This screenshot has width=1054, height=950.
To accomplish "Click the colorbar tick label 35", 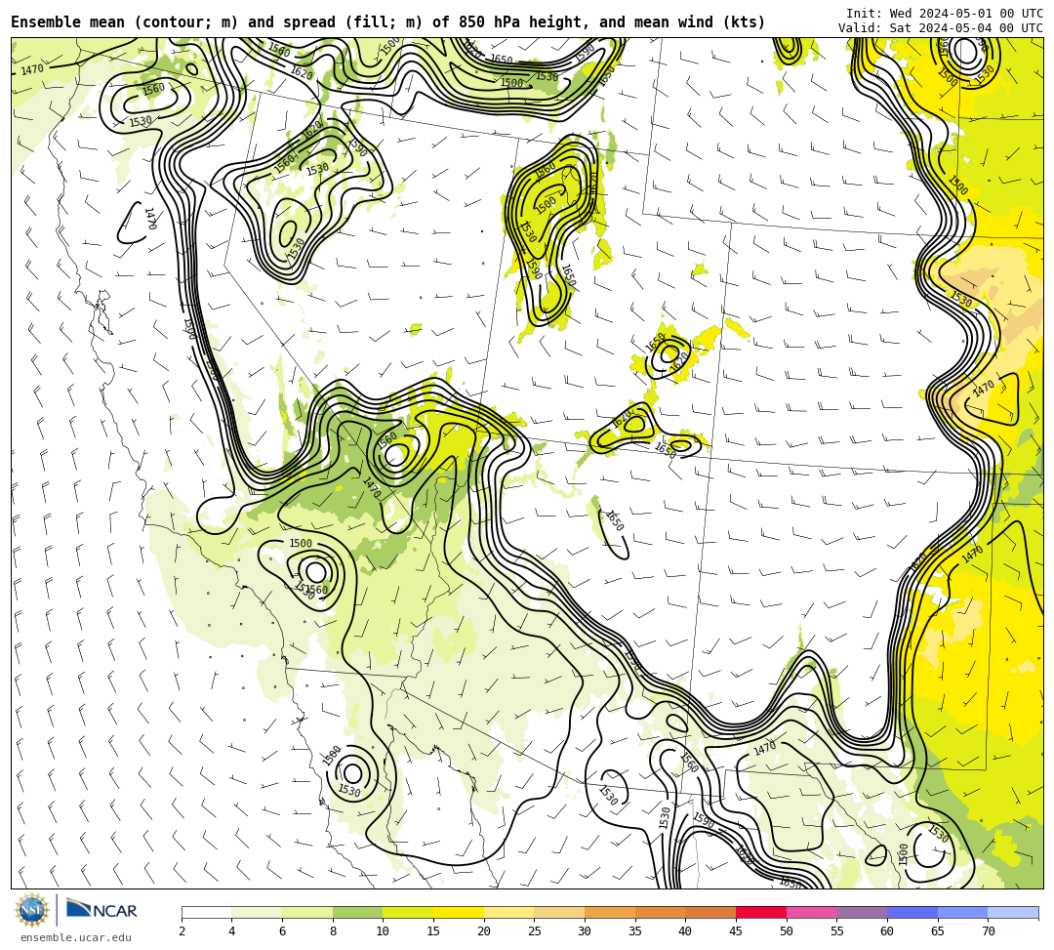I will [x=635, y=931].
